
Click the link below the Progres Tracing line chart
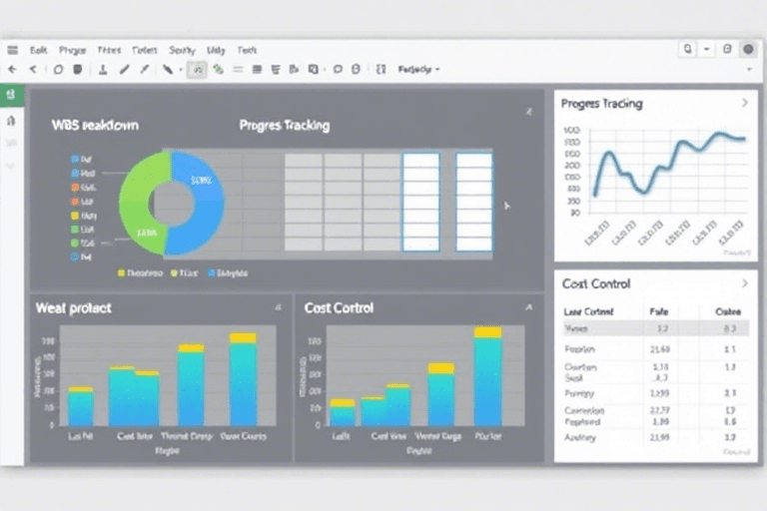735,254
